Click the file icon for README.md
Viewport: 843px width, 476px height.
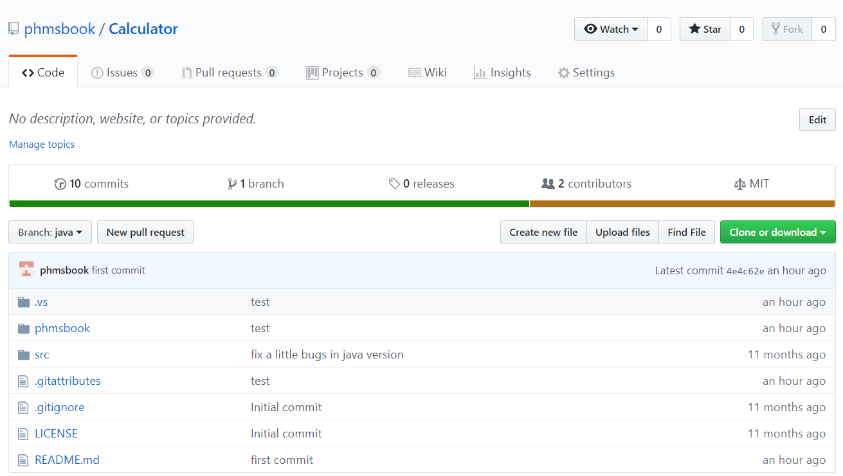[23, 460]
